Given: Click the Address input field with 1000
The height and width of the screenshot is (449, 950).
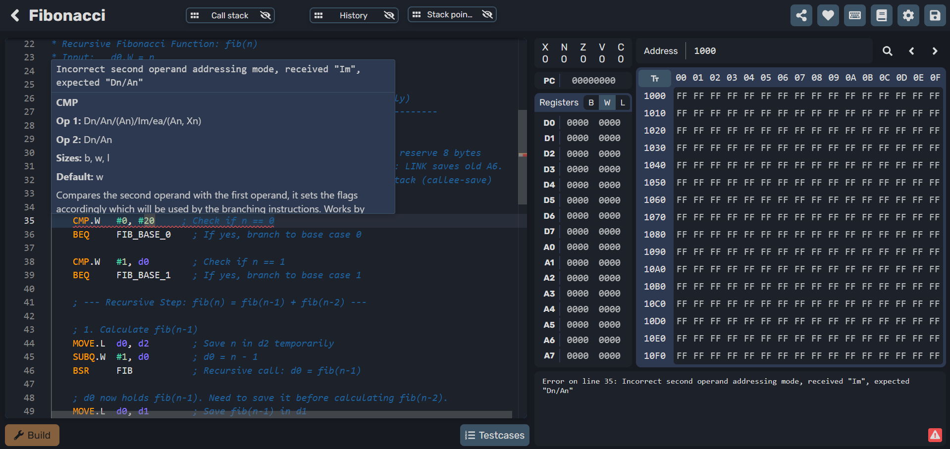Looking at the screenshot, I should 779,51.
